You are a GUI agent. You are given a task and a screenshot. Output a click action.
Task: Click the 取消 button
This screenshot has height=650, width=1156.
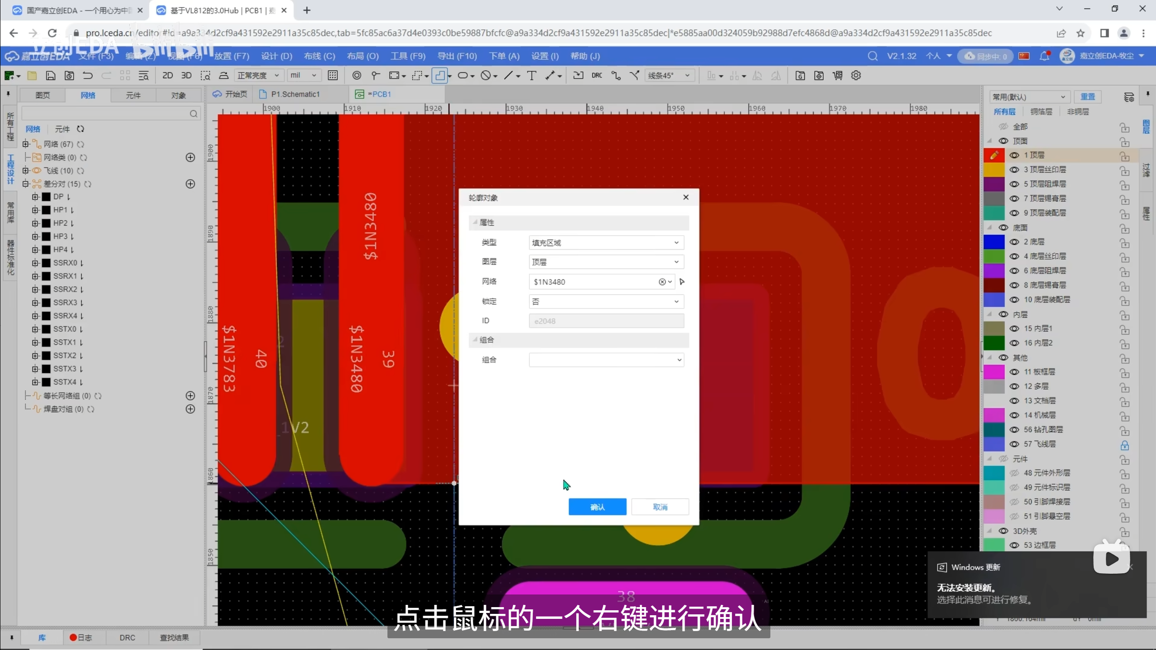[x=660, y=507]
